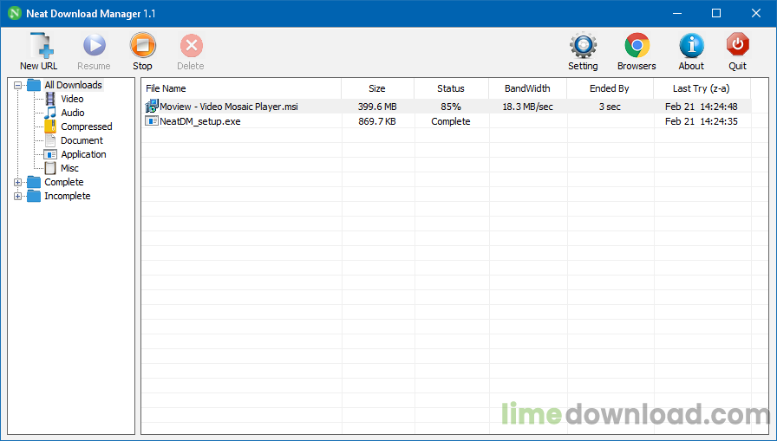The height and width of the screenshot is (441, 777).
Task: Select the NeatDM_setup.exe download row
Action: click(447, 121)
